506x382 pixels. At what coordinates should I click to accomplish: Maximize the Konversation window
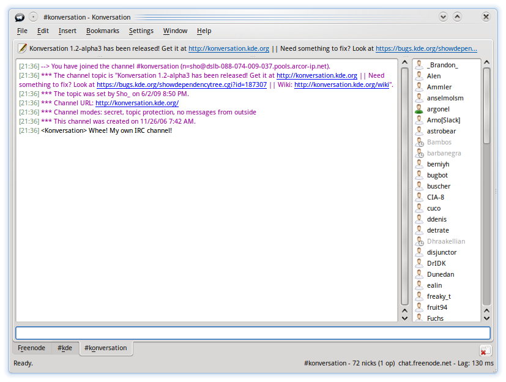[457, 17]
